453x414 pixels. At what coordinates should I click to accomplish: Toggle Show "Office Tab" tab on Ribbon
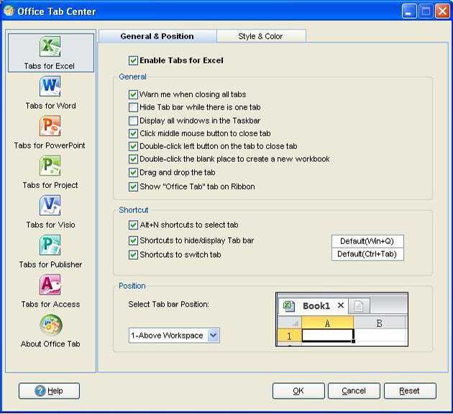click(133, 186)
